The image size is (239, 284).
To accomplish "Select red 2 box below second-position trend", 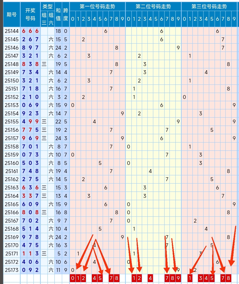I will (x=139, y=278).
